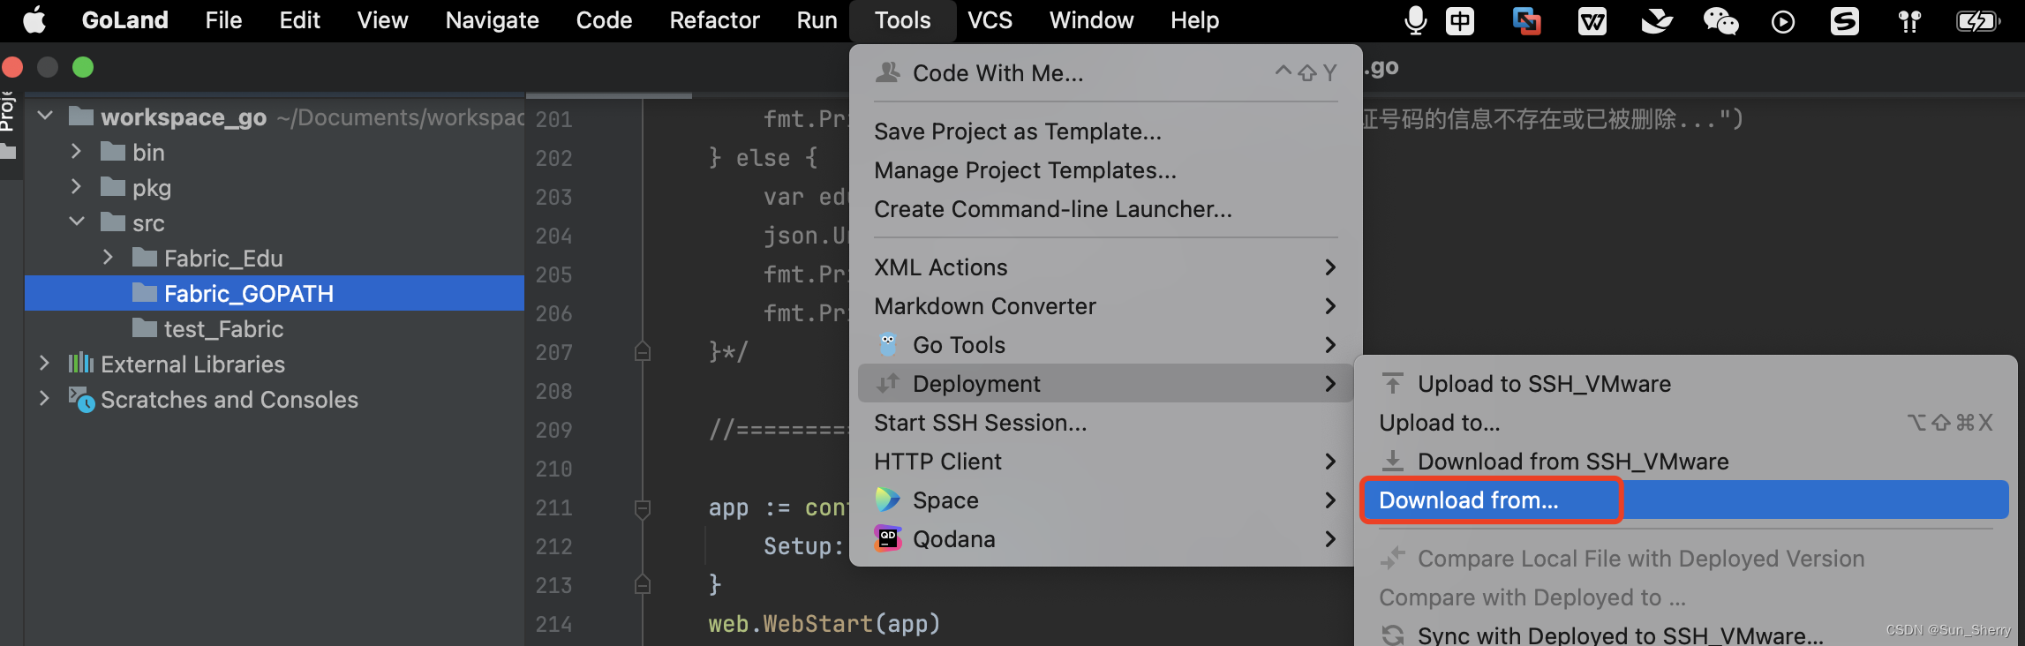This screenshot has height=646, width=2025.
Task: Click the Fabric_GOPATH folder icon
Action: 145,292
